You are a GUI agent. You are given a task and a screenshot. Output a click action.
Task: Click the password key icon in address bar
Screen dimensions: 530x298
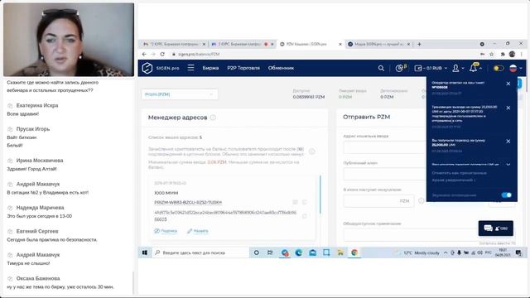click(482, 54)
